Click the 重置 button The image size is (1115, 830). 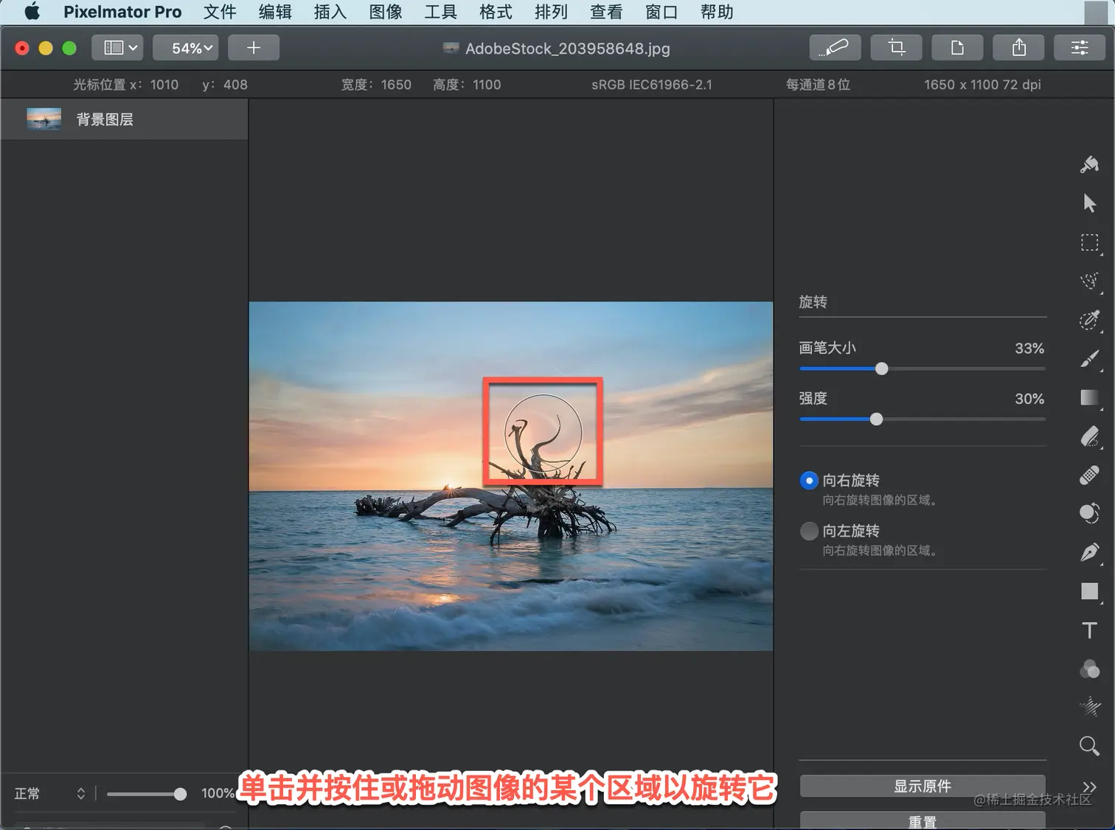(x=923, y=820)
